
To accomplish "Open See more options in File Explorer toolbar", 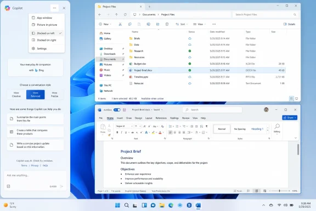I will (214, 24).
